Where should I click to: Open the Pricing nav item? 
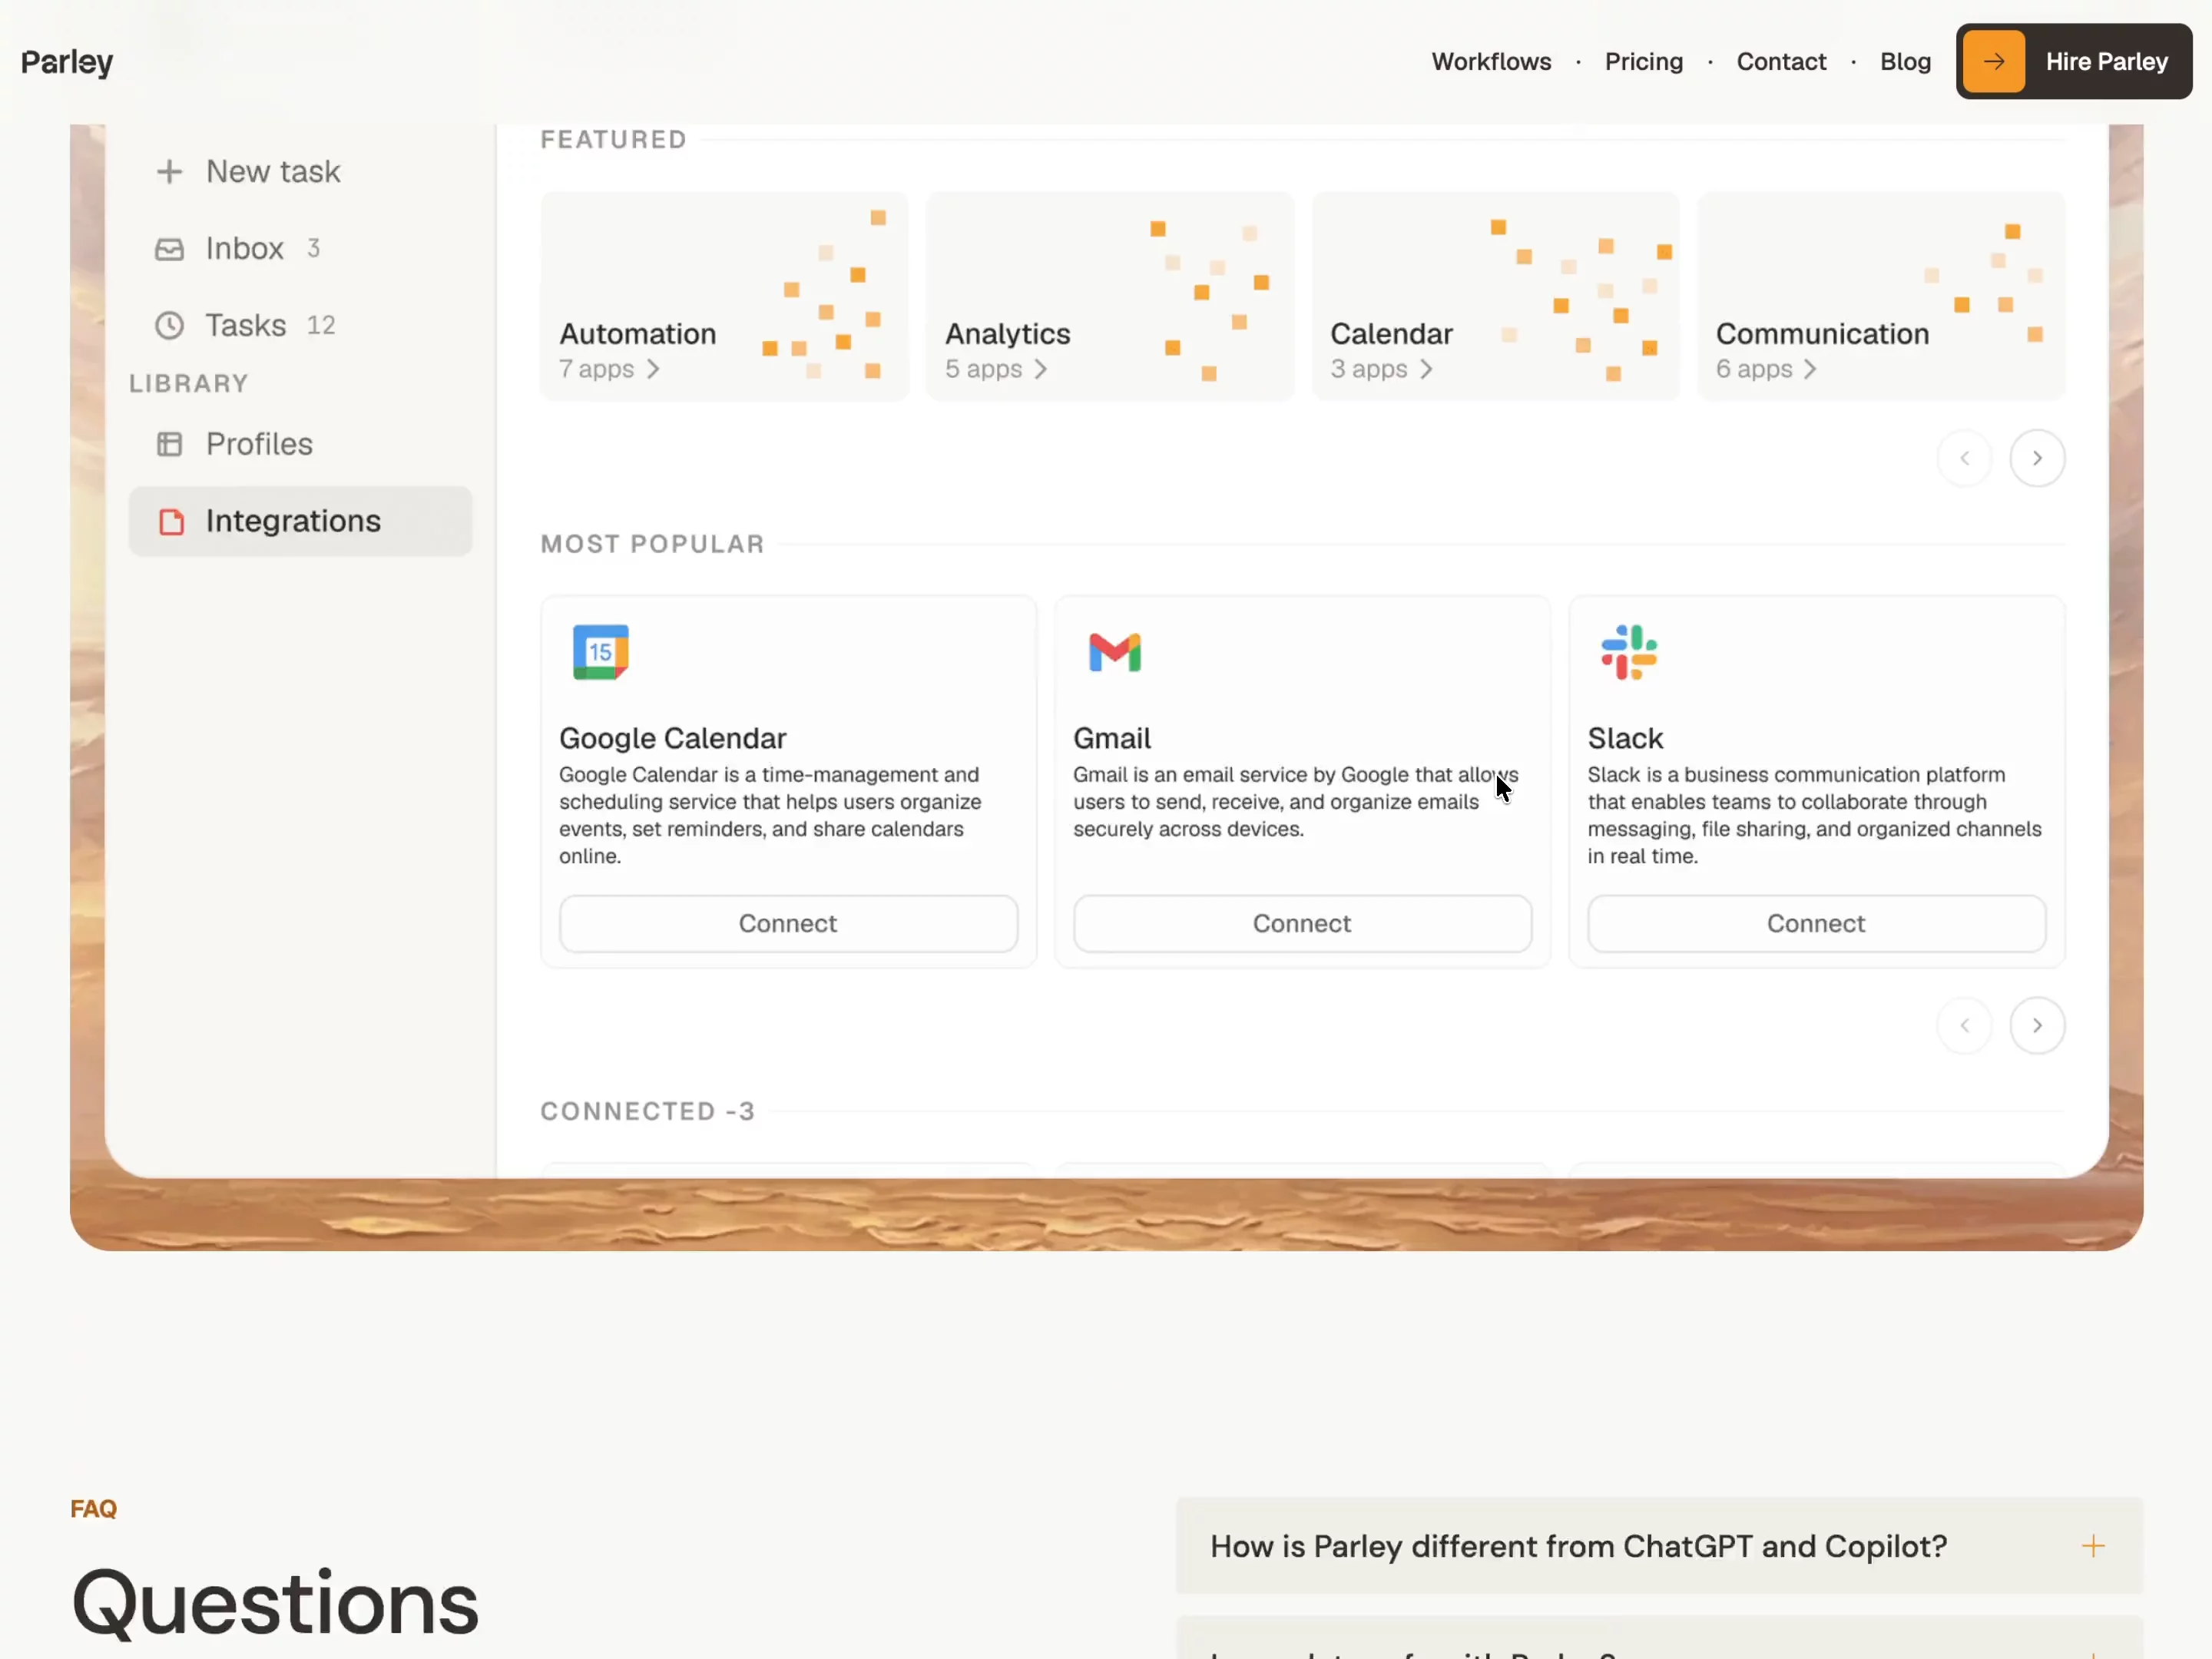click(x=1644, y=62)
